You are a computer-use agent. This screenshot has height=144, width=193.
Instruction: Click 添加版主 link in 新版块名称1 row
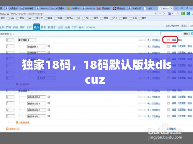point(156,116)
